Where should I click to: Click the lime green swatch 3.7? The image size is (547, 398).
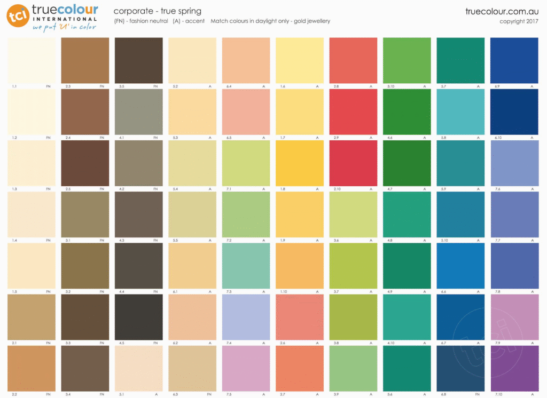point(353,266)
